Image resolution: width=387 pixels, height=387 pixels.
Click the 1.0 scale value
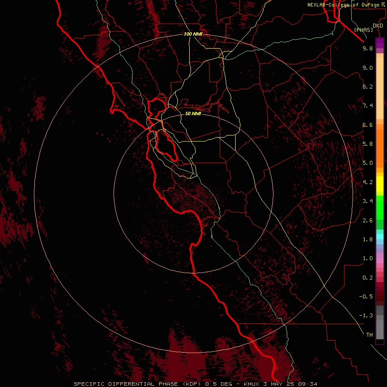368,258
